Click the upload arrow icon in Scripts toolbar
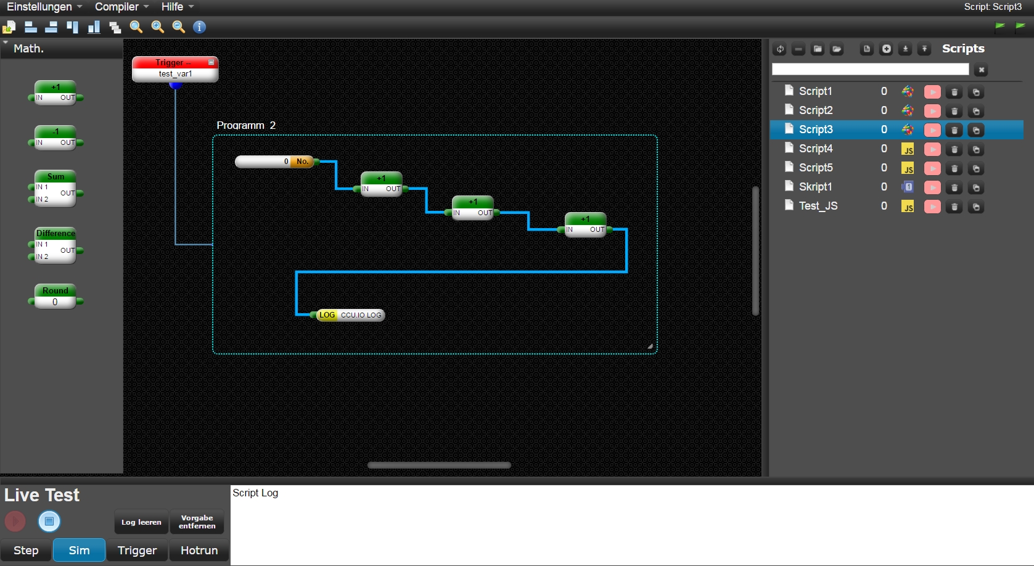 click(924, 49)
